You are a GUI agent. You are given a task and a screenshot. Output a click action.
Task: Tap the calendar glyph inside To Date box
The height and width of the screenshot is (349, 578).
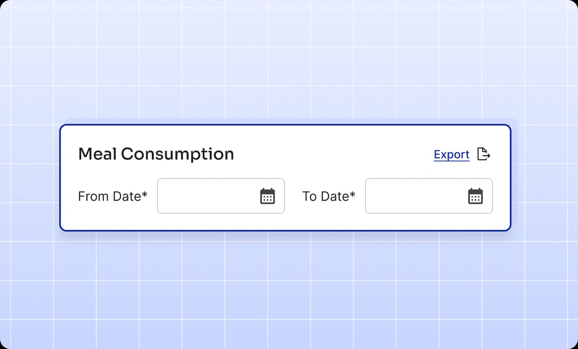point(475,196)
